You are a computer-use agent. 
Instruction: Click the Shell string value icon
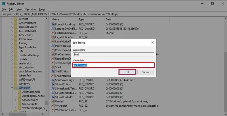[x=53, y=67]
